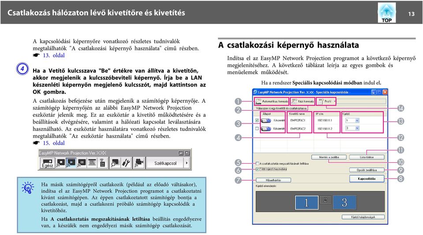Click the Szétkapcsol disconnect button
The height and width of the screenshot is (235, 423).
pos(165,163)
